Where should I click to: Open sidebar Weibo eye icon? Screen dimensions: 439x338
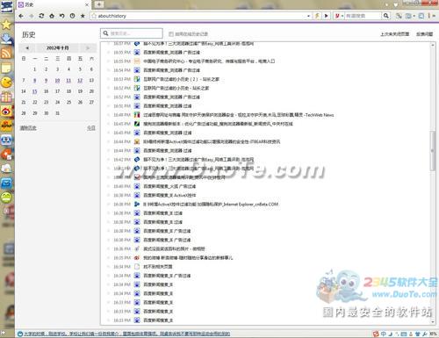tap(6, 111)
